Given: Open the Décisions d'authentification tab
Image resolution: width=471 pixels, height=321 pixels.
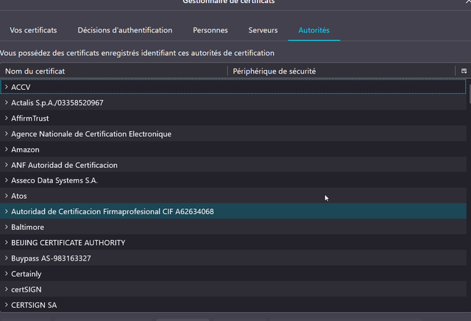Looking at the screenshot, I should point(125,30).
